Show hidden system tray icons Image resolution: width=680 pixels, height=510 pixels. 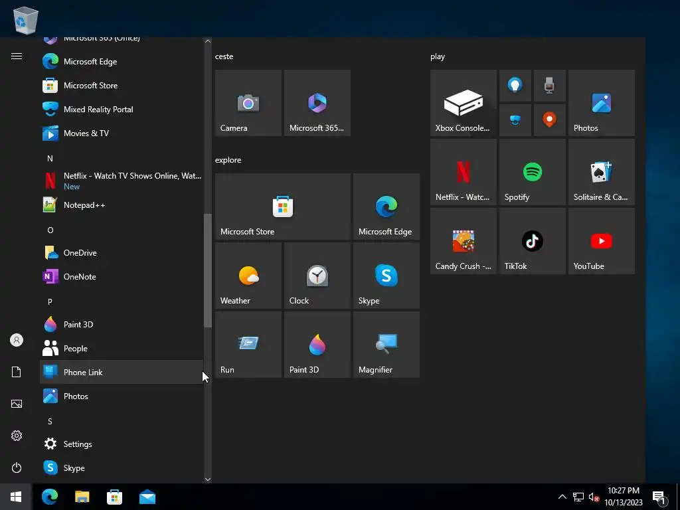[x=562, y=497]
